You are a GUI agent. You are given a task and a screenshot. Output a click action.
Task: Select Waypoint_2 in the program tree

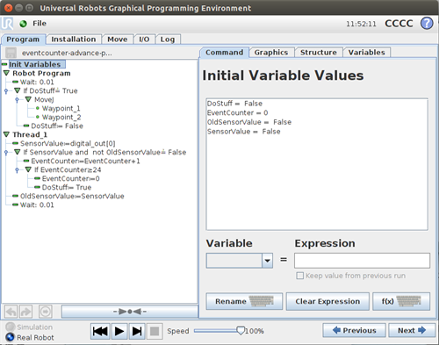[61, 117]
